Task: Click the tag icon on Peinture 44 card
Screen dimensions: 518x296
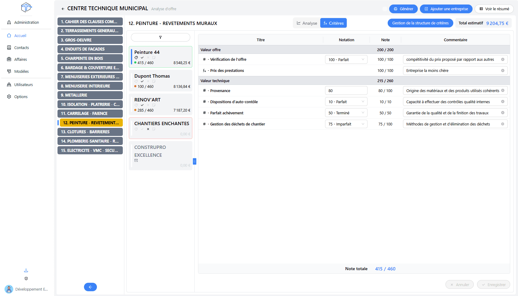Action: [x=136, y=57]
